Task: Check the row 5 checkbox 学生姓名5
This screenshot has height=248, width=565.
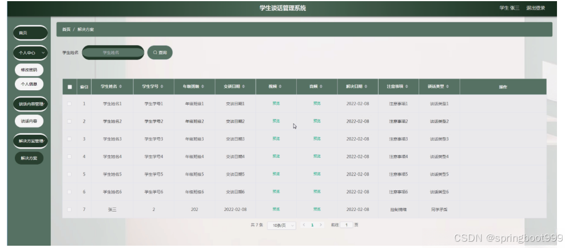Action: point(69,174)
